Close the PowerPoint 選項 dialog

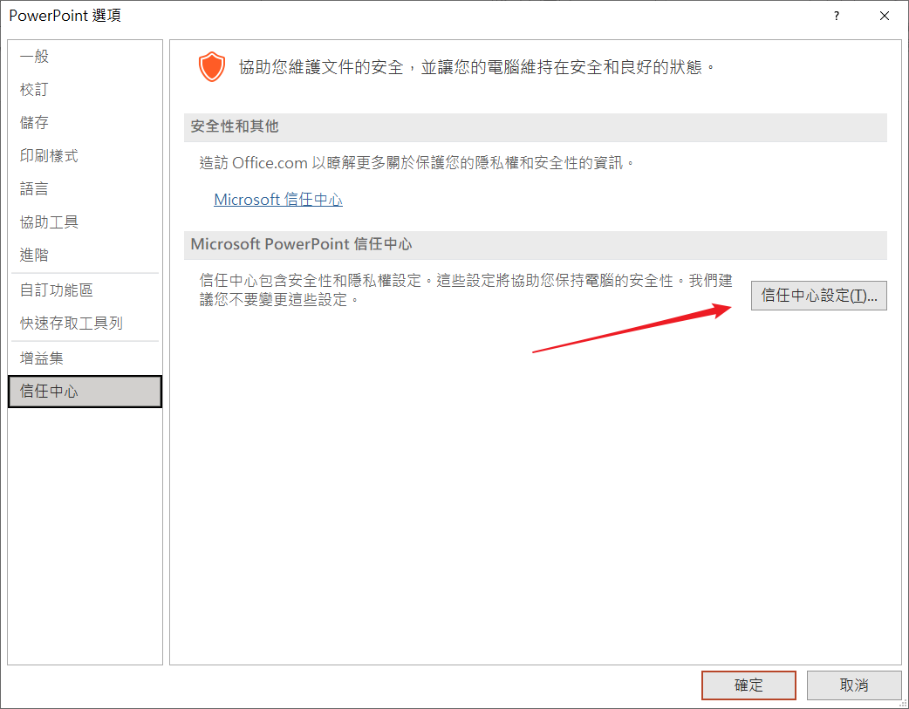(x=885, y=16)
